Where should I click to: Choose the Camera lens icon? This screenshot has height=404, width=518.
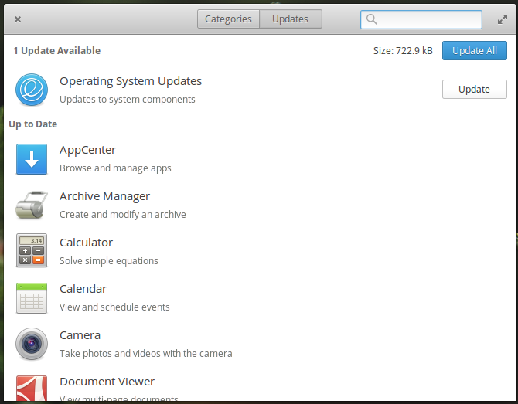32,344
